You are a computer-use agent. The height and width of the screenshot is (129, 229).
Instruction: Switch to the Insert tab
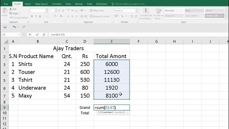tap(28, 4)
